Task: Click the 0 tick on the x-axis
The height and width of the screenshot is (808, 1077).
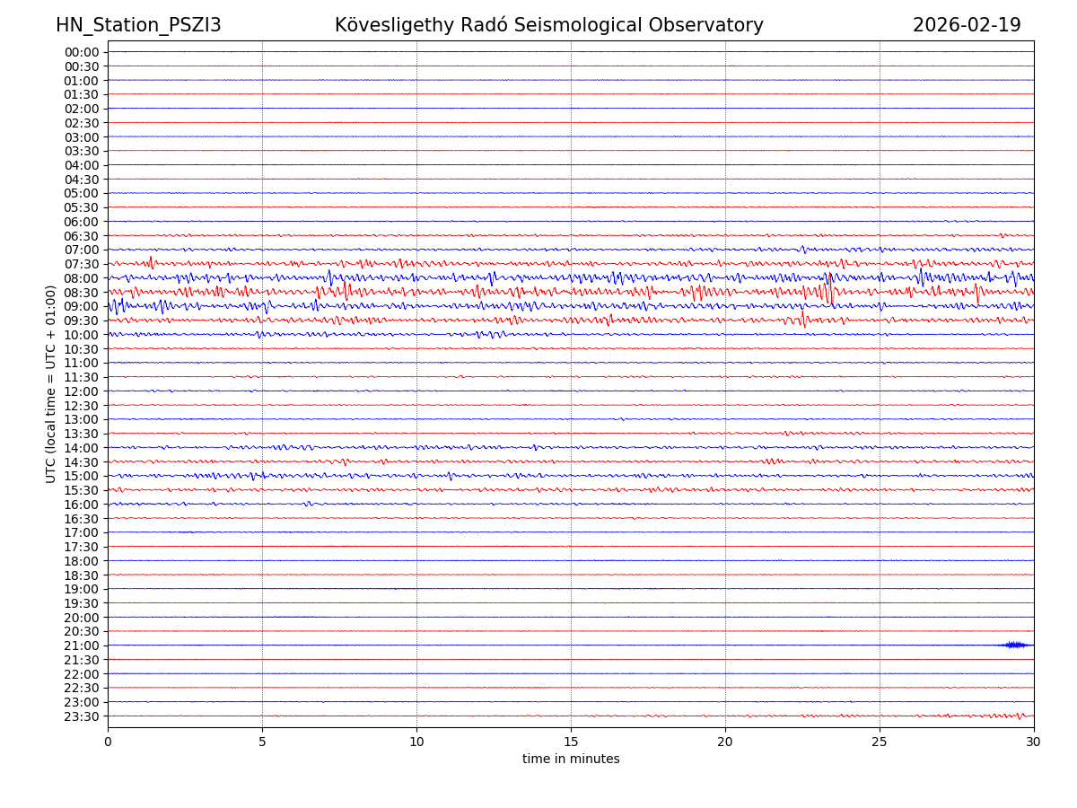Action: pyautogui.click(x=108, y=742)
